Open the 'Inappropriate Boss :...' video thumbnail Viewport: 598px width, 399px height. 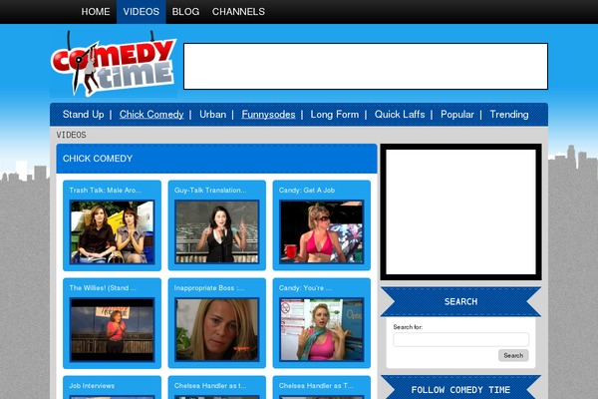(x=217, y=330)
